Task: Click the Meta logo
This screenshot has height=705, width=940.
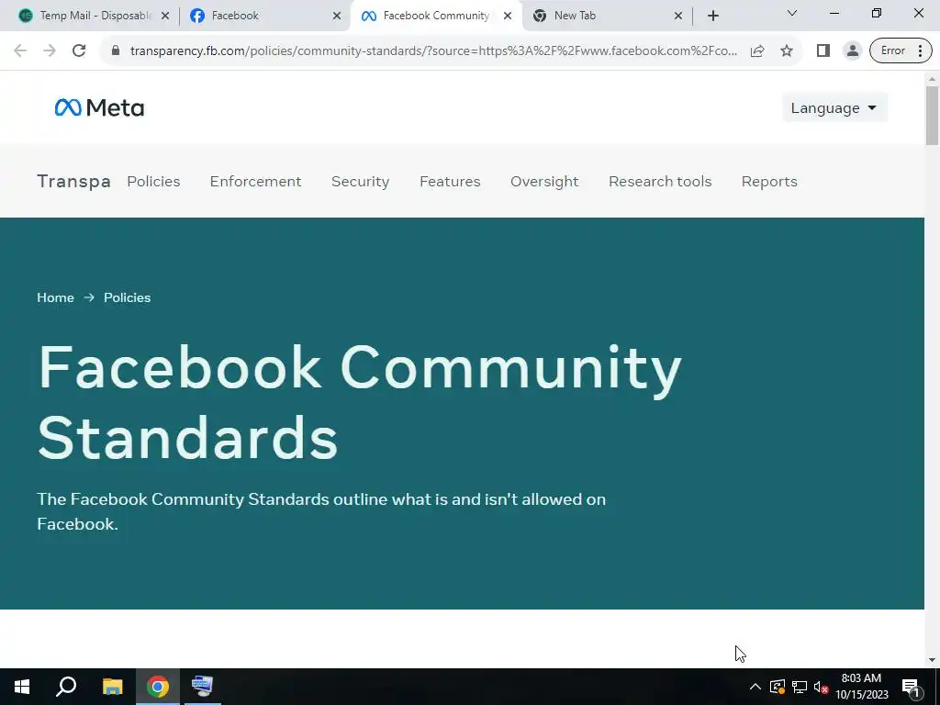Action: [99, 108]
